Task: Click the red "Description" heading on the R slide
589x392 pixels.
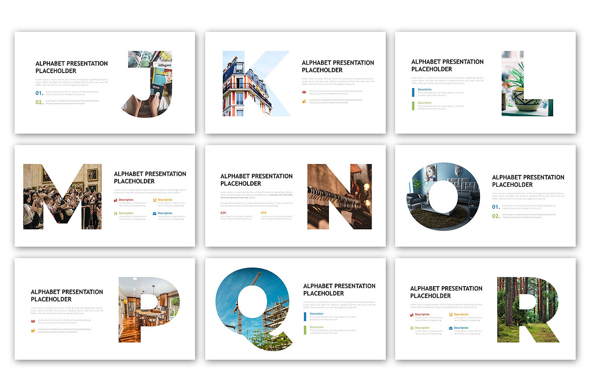Action: click(423, 315)
